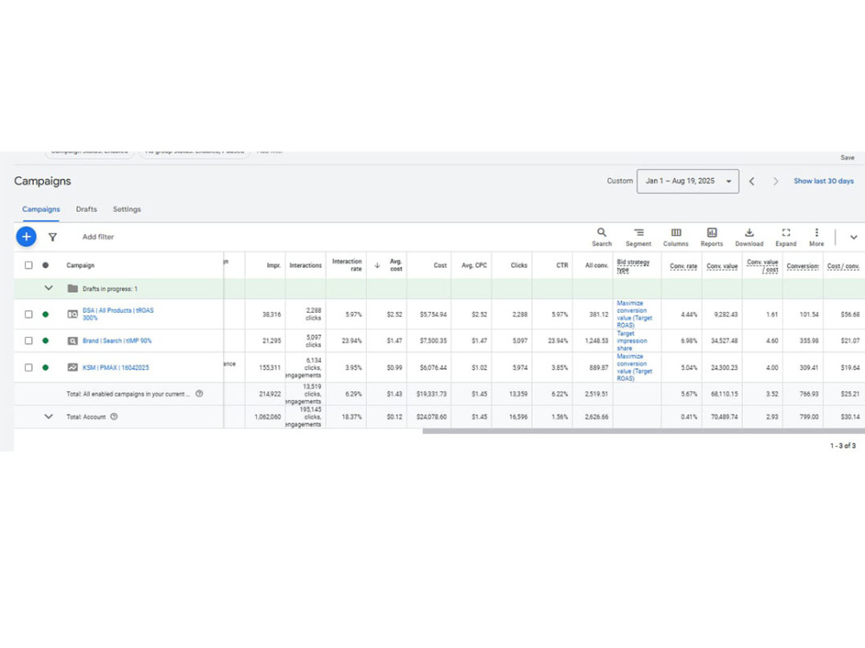Switch to the Settings tab
The width and height of the screenshot is (865, 648).
click(127, 209)
